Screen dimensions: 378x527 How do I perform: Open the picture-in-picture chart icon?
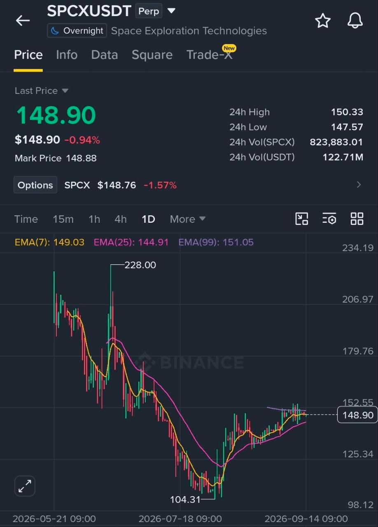pos(302,219)
